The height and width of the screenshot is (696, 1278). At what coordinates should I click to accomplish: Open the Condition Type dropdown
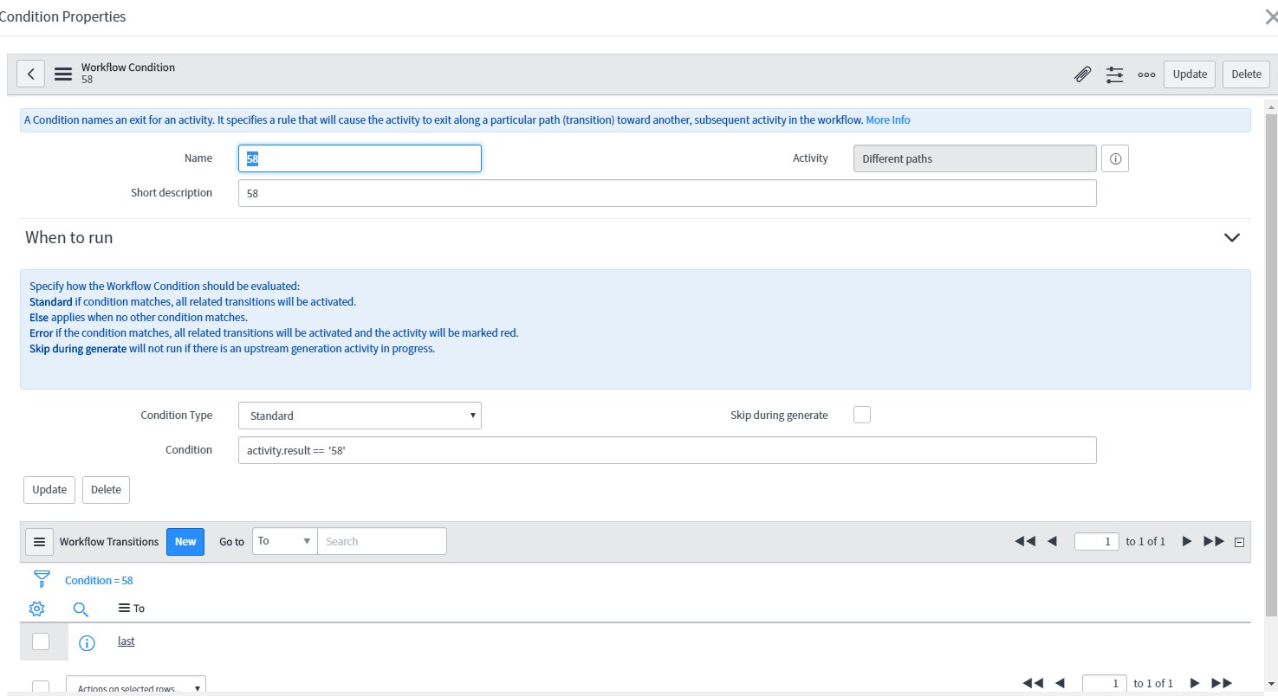click(360, 416)
